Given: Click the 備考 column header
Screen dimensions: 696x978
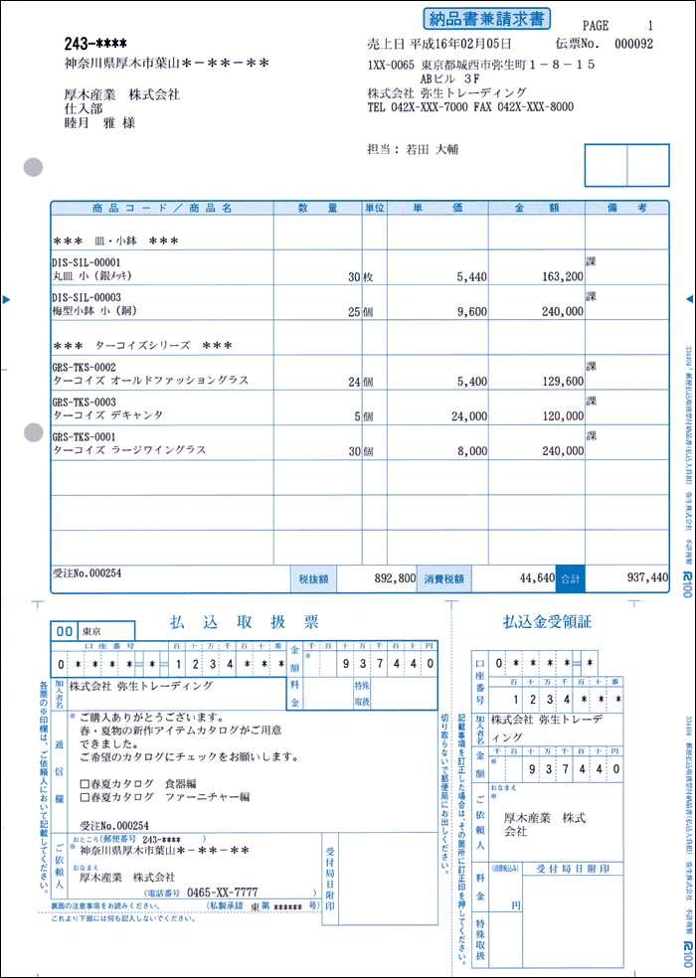Looking at the screenshot, I should tap(626, 209).
